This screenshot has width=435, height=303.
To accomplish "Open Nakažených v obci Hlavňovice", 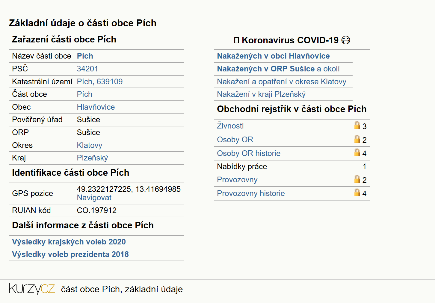I will (273, 56).
